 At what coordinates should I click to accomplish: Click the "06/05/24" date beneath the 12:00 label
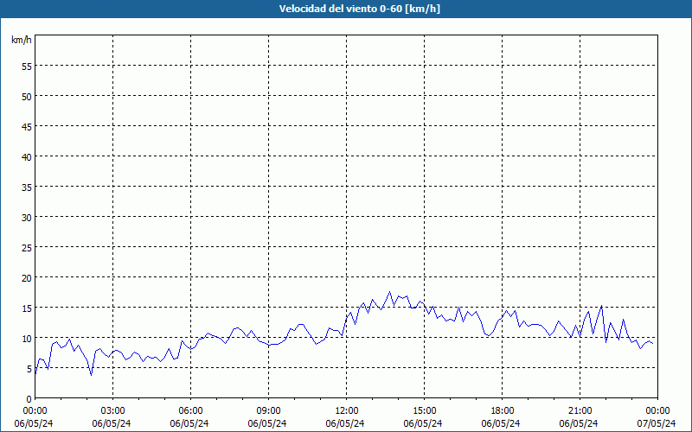click(x=345, y=423)
